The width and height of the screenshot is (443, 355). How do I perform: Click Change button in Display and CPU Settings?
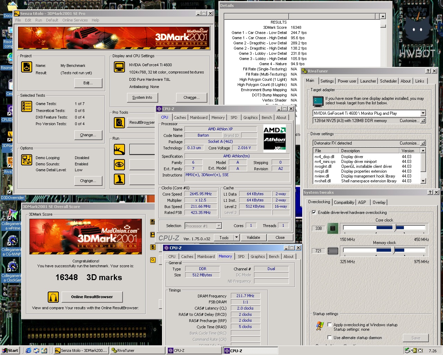click(x=192, y=98)
